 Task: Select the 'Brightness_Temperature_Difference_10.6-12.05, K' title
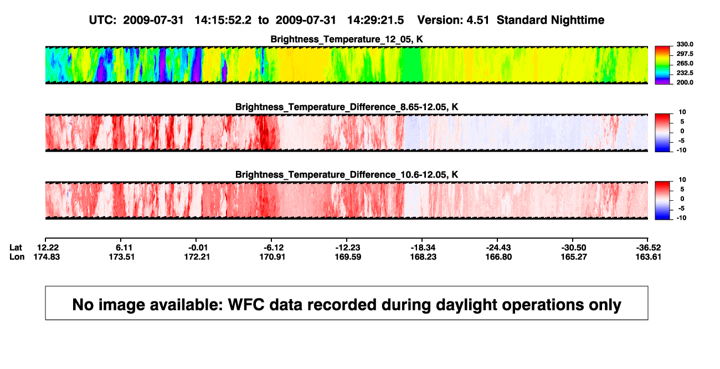coord(347,174)
